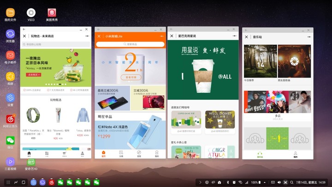Screen dimensions: 332x187
Task: Click the taskbar recent apps square icon
Action: click(x=24, y=182)
